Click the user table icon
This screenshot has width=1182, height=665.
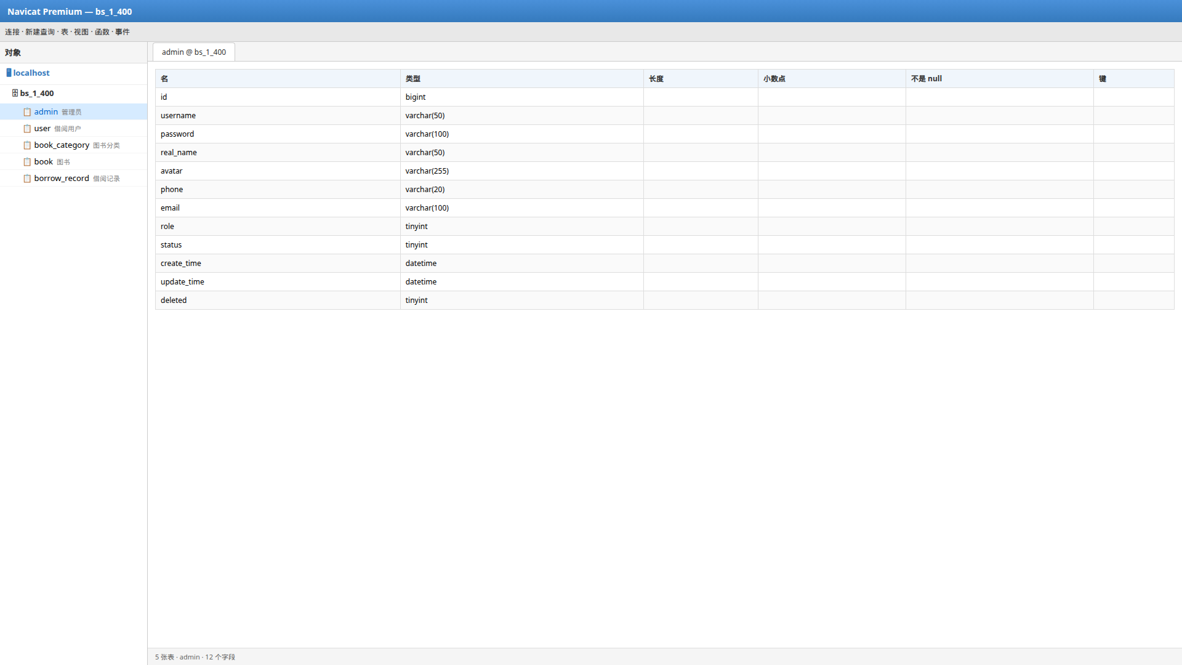[27, 129]
